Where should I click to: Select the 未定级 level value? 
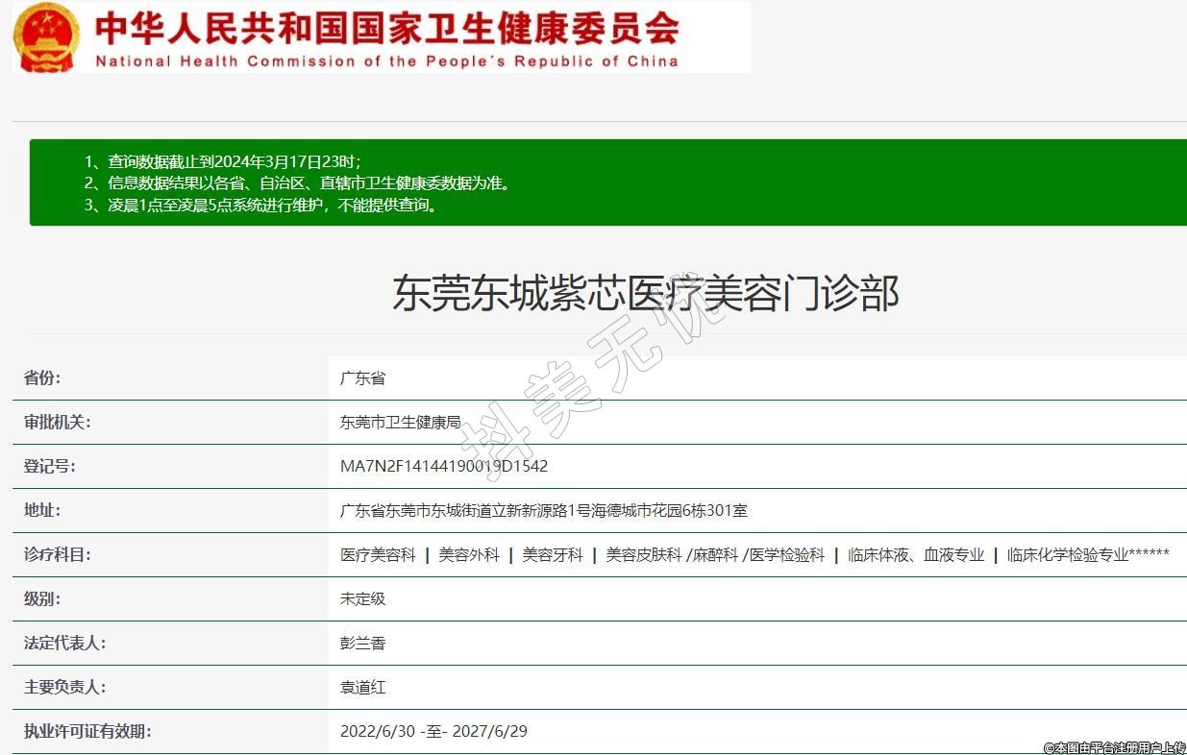362,598
